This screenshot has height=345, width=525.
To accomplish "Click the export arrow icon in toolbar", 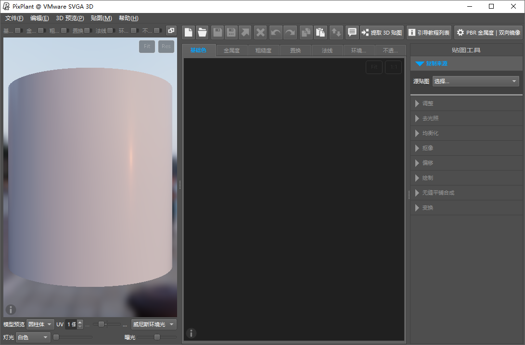I will click(245, 32).
